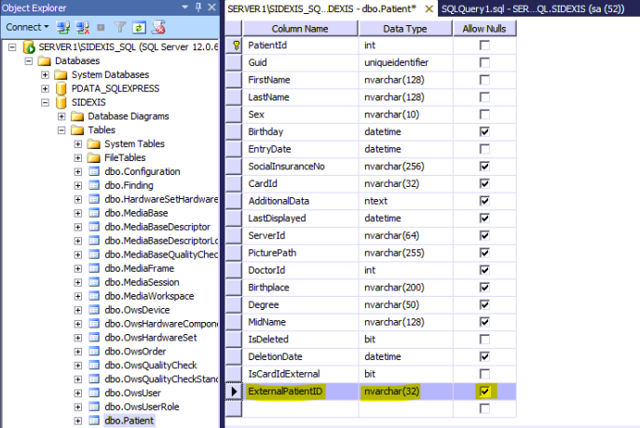Screen dimensions: 640x428
Task: Uncheck Allow Nulls for DoctorId
Action: click(x=484, y=270)
